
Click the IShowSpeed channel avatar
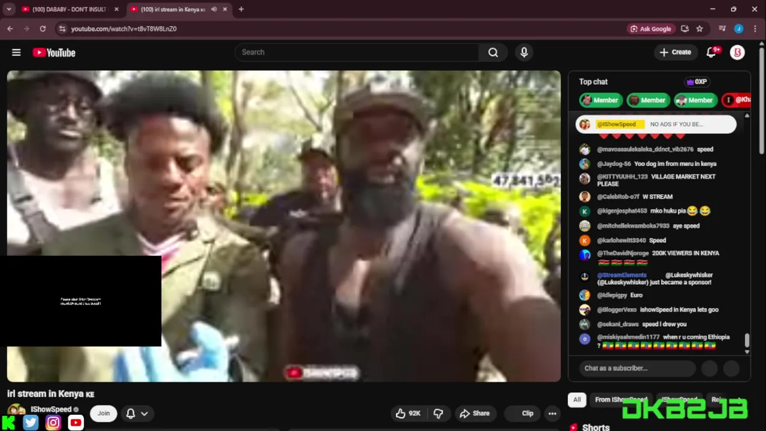16,409
